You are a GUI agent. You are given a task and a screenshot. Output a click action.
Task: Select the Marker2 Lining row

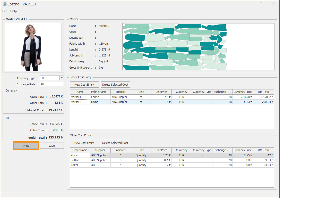click(x=80, y=102)
